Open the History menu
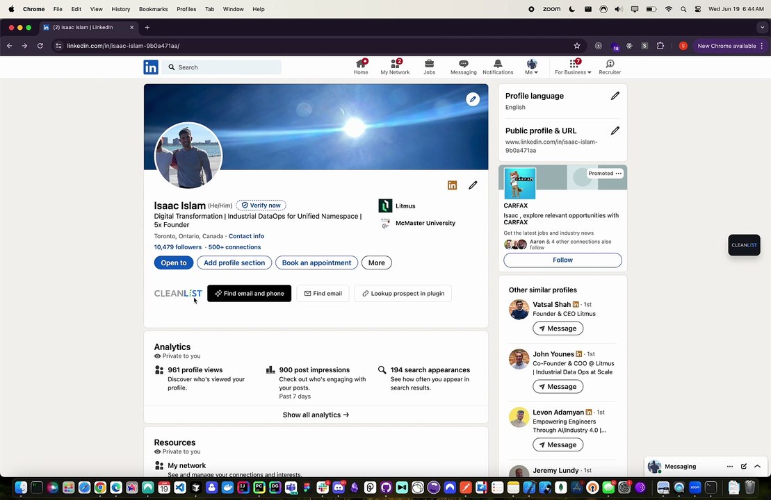 pos(120,9)
